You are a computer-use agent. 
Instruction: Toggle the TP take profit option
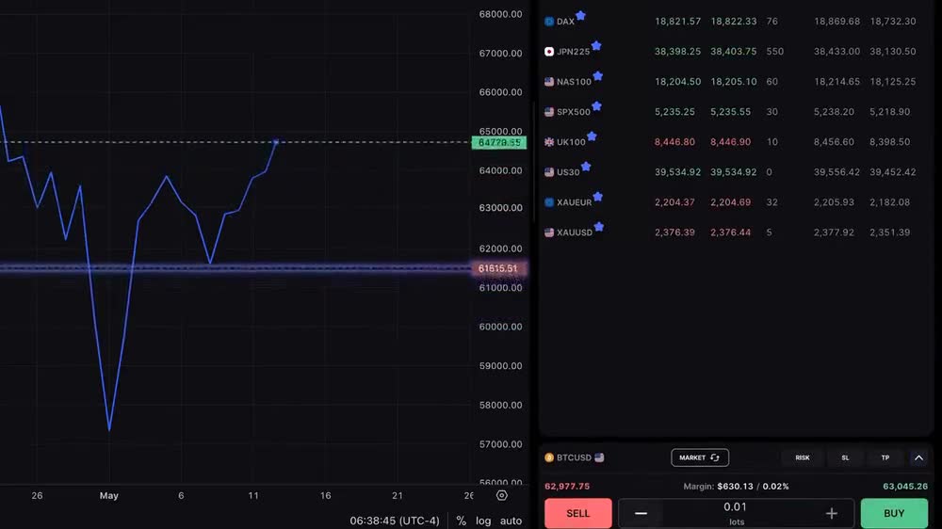pos(885,457)
